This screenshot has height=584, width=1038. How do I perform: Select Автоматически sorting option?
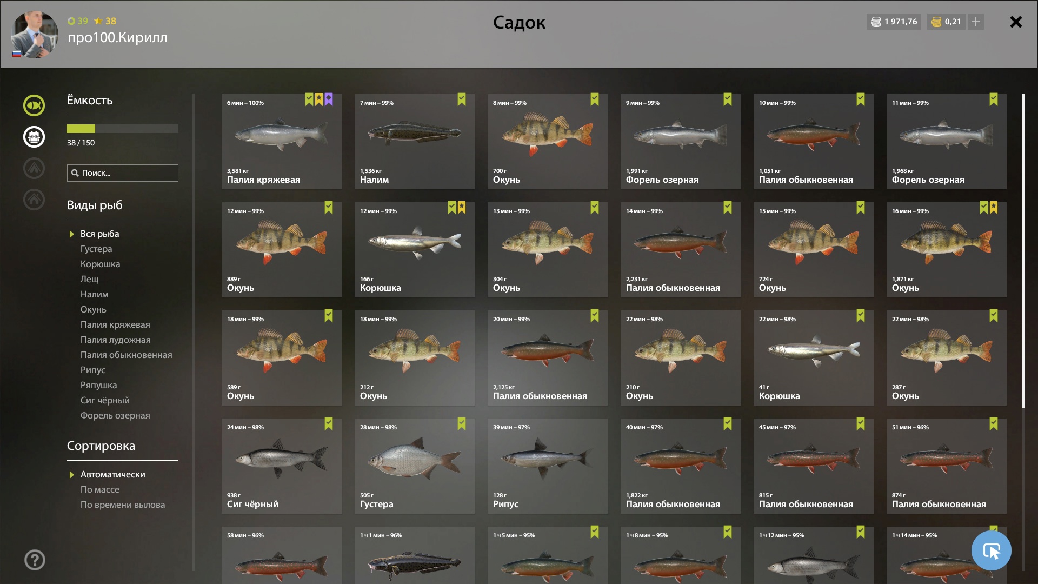point(113,474)
